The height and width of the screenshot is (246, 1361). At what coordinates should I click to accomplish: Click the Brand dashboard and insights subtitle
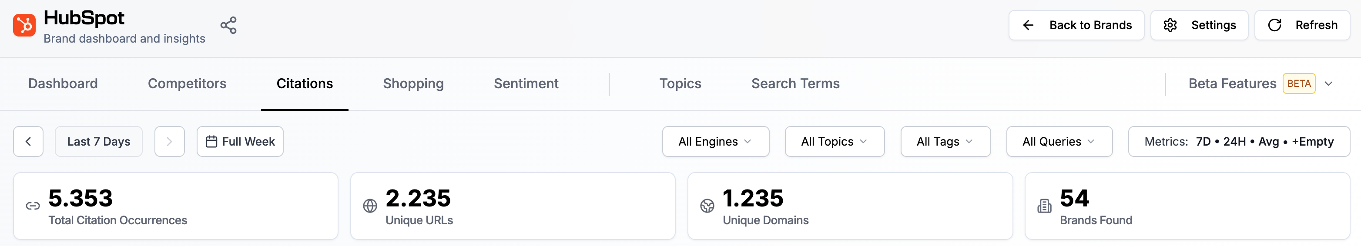tap(124, 39)
